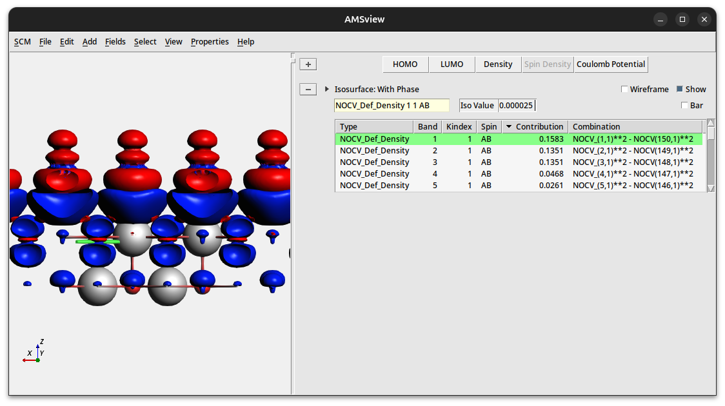The height and width of the screenshot is (406, 725).
Task: Open the Properties menu
Action: [210, 42]
